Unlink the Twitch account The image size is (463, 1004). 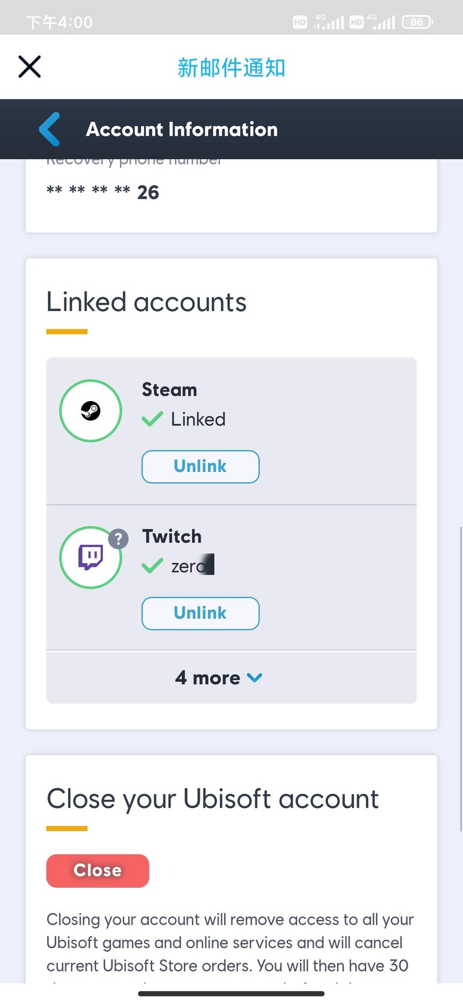(200, 613)
